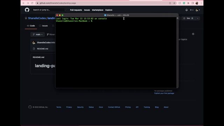Click the terminal Last login text
The width and height of the screenshot is (224, 126).
81,19
